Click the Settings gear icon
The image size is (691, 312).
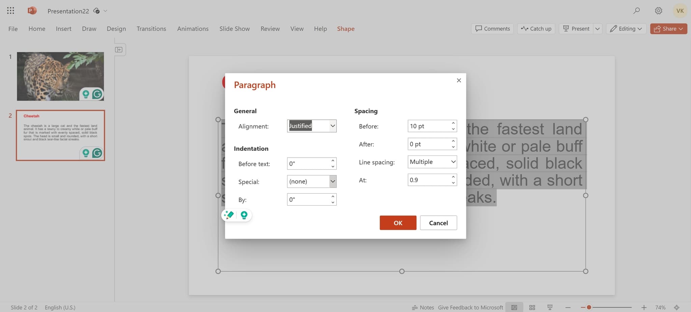pos(658,10)
